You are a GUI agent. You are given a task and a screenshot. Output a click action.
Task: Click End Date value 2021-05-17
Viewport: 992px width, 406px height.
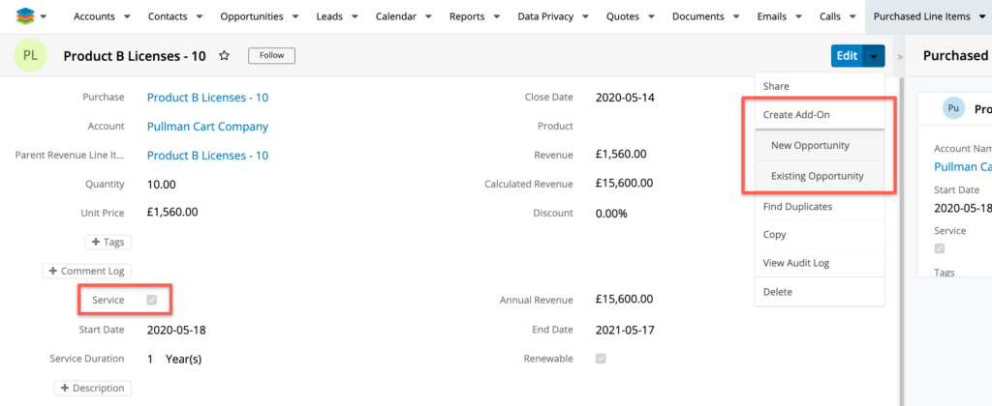pyautogui.click(x=625, y=330)
